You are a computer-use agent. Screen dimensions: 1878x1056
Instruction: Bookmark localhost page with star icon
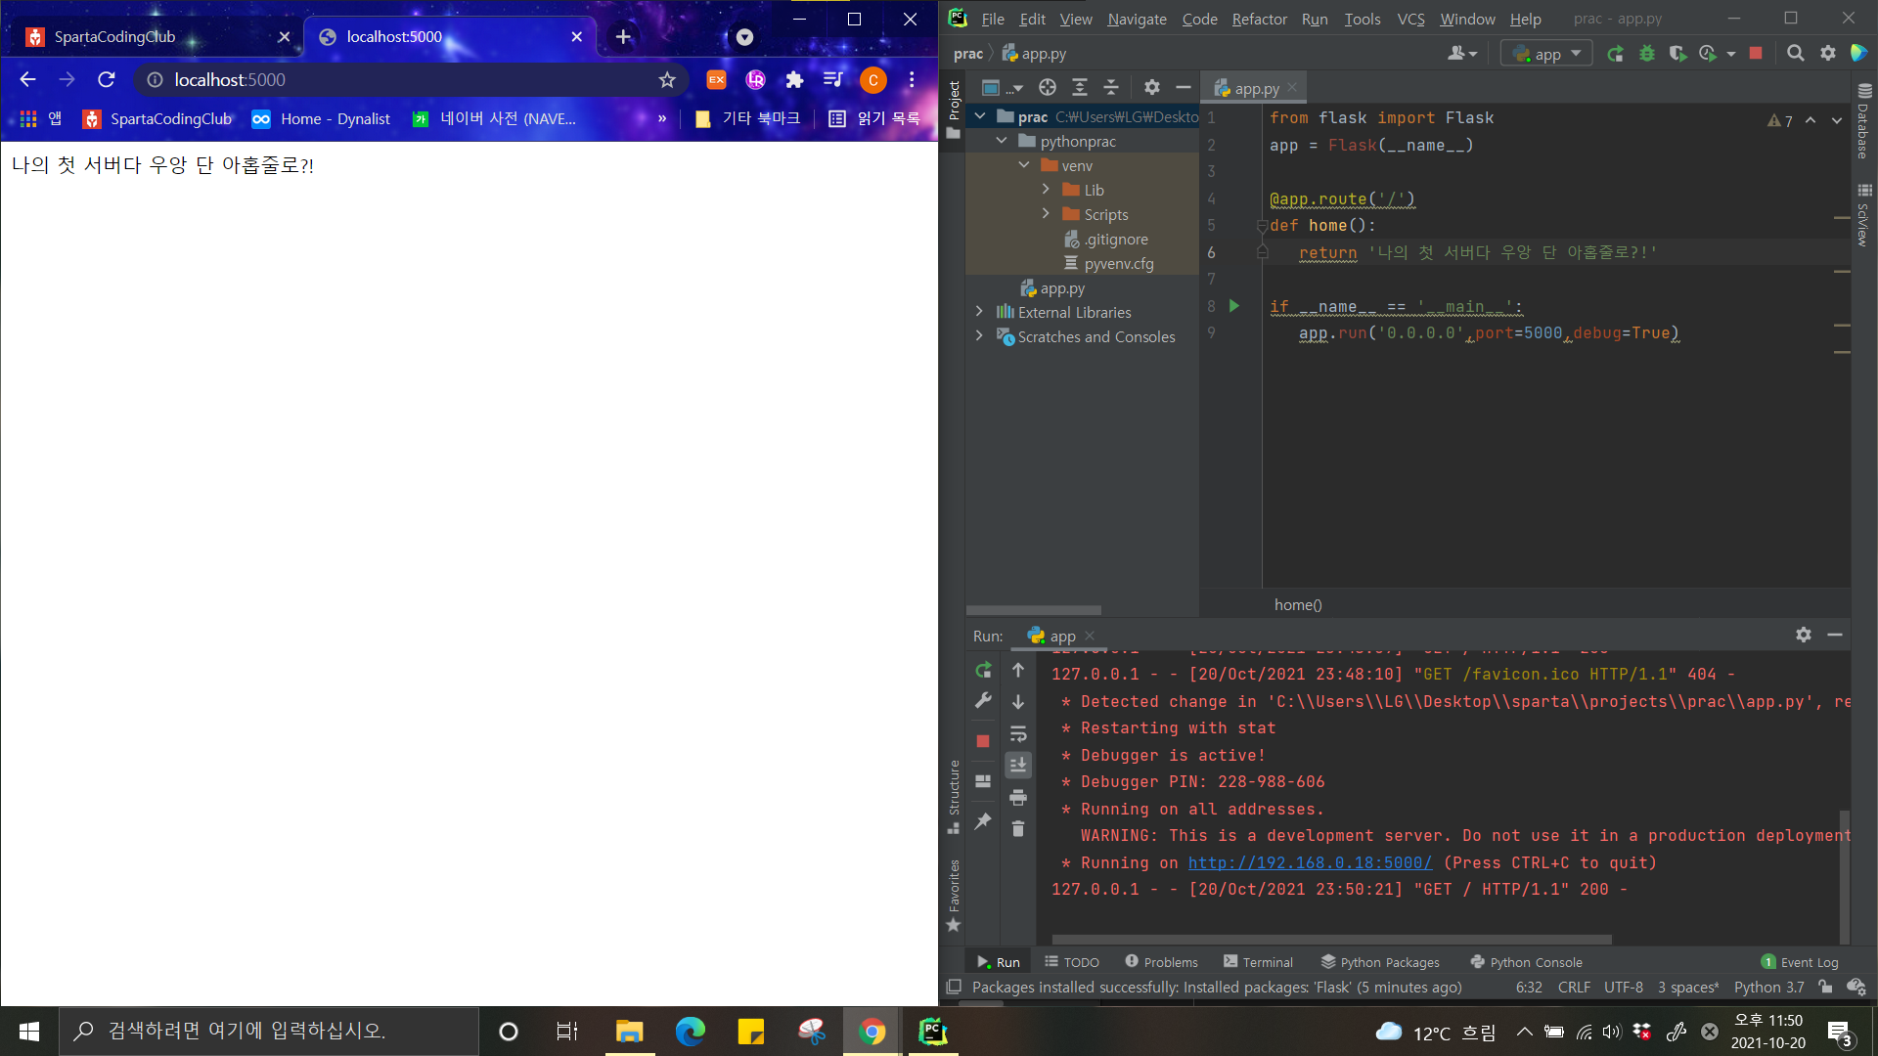(x=667, y=80)
